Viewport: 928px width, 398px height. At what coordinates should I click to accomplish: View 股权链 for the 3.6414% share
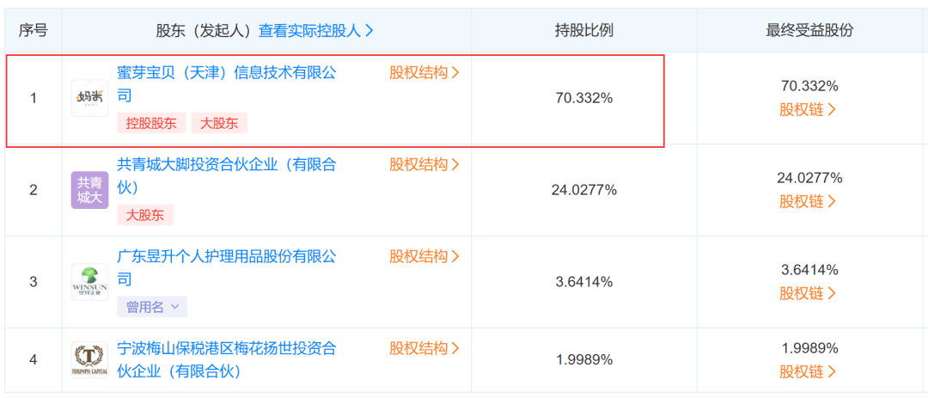[808, 293]
